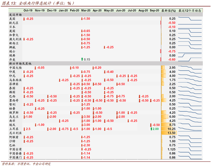This screenshot has height=167, width=212.
Task: Click the 12-month sparkline for 泰国
Action: [190, 88]
